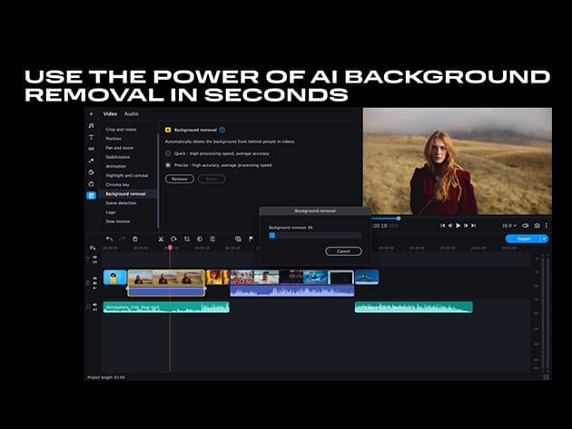Click the Remove button
572x429 pixels.
[x=180, y=179]
